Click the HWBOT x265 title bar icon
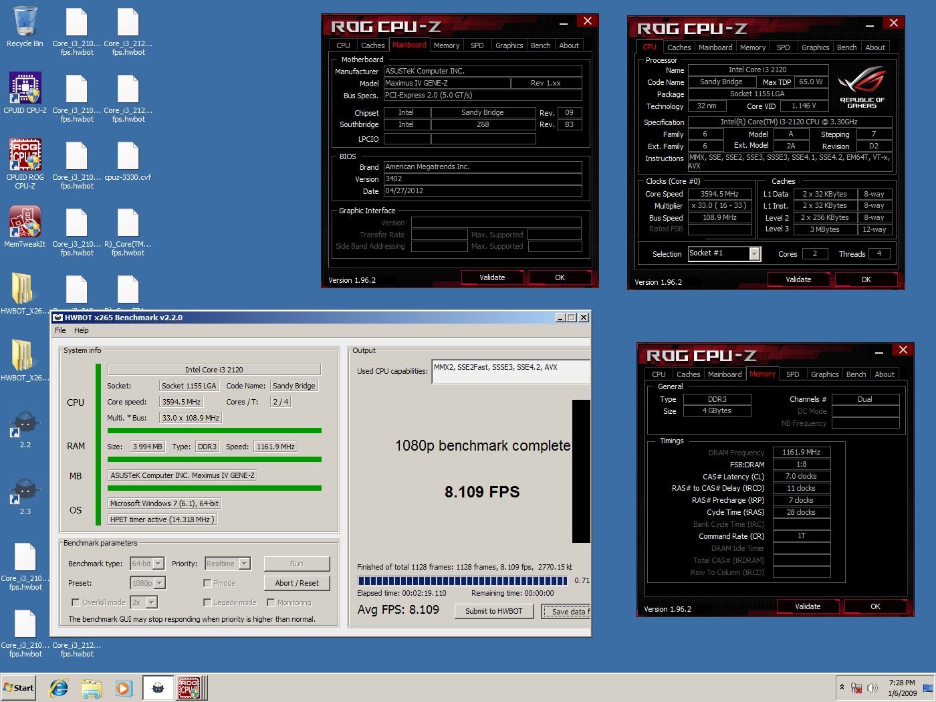This screenshot has height=702, width=936. [58, 318]
